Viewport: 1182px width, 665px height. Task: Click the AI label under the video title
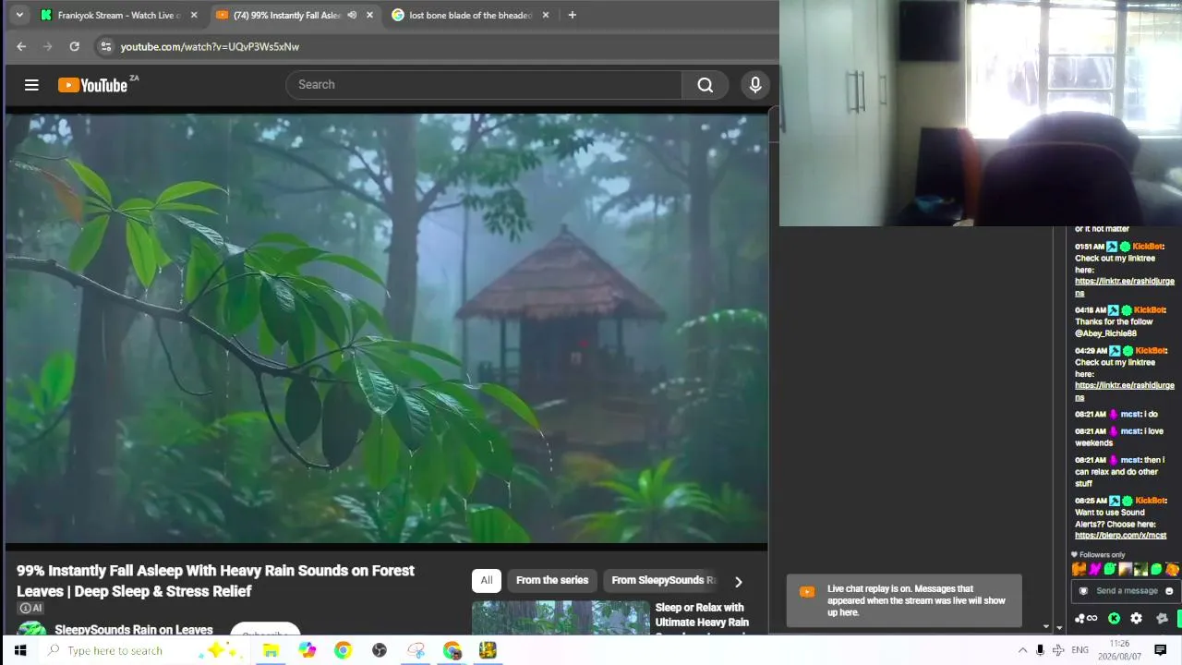30,609
